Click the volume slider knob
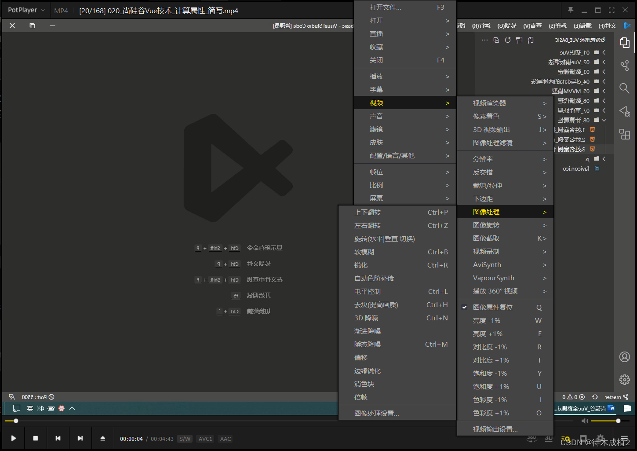 pyautogui.click(x=618, y=421)
